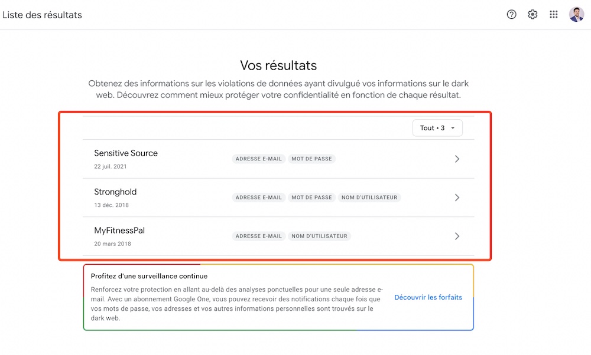Open the settings gear icon
The width and height of the screenshot is (591, 355).
532,15
